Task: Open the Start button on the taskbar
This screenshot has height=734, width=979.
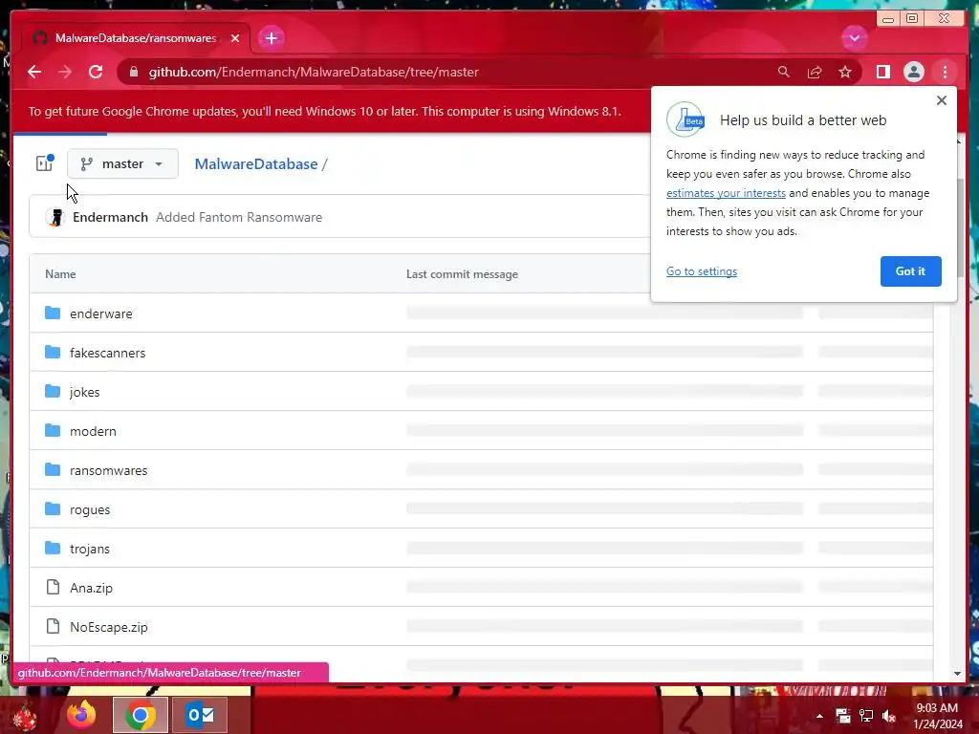Action: 25,716
